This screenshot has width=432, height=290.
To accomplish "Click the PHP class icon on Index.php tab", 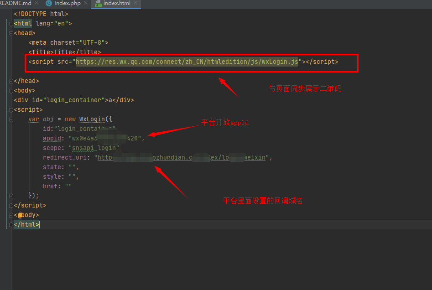I will [x=49, y=3].
